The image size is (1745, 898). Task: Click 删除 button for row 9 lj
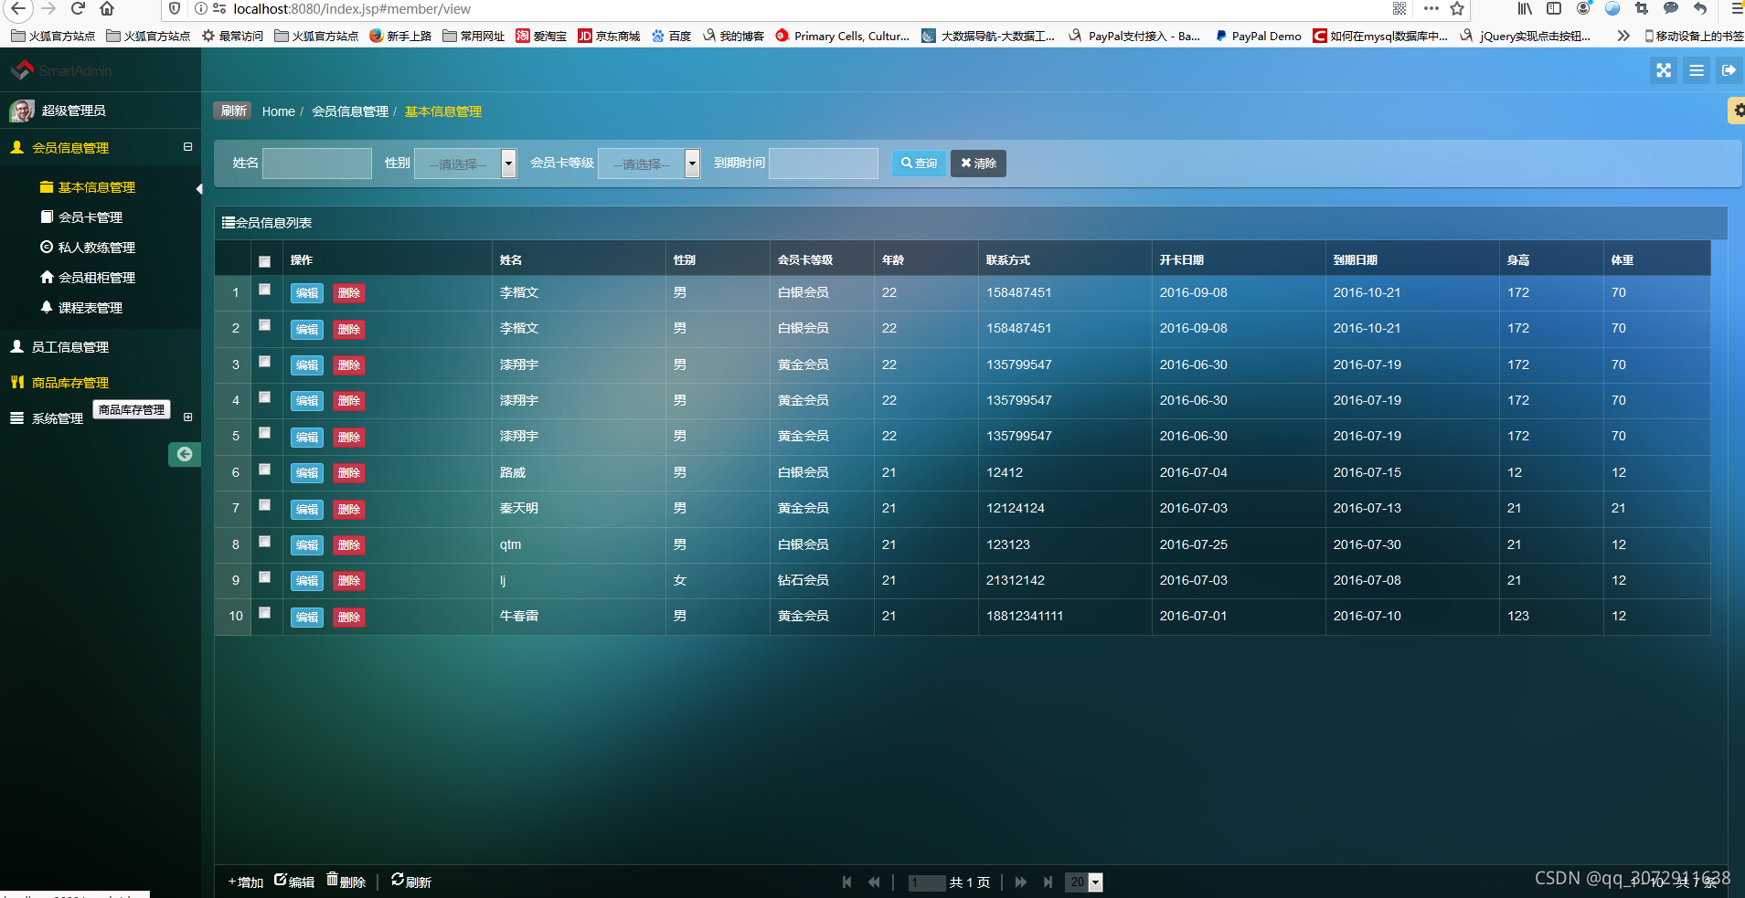[348, 581]
